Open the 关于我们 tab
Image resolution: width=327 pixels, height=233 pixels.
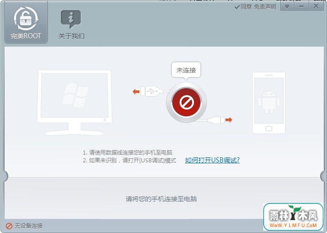click(71, 24)
